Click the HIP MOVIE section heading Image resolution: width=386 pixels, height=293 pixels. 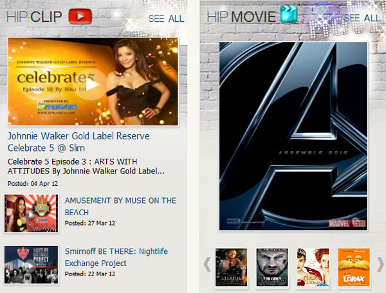click(241, 17)
